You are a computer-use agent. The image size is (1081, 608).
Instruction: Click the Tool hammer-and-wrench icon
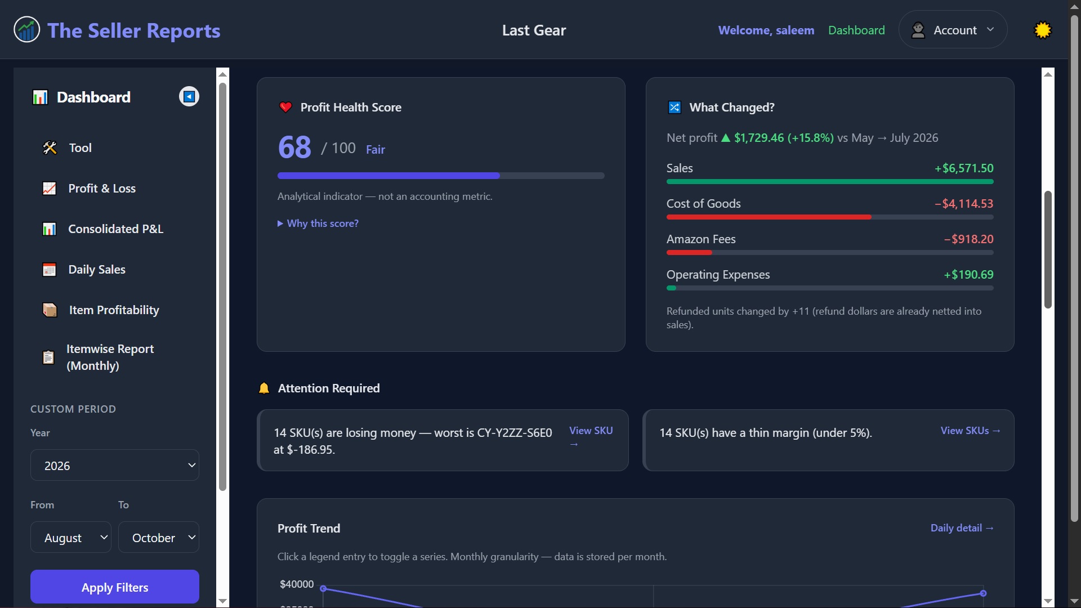pos(50,148)
